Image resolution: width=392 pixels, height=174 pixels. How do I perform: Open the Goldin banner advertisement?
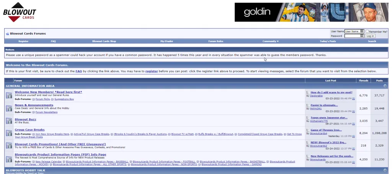coord(311,12)
